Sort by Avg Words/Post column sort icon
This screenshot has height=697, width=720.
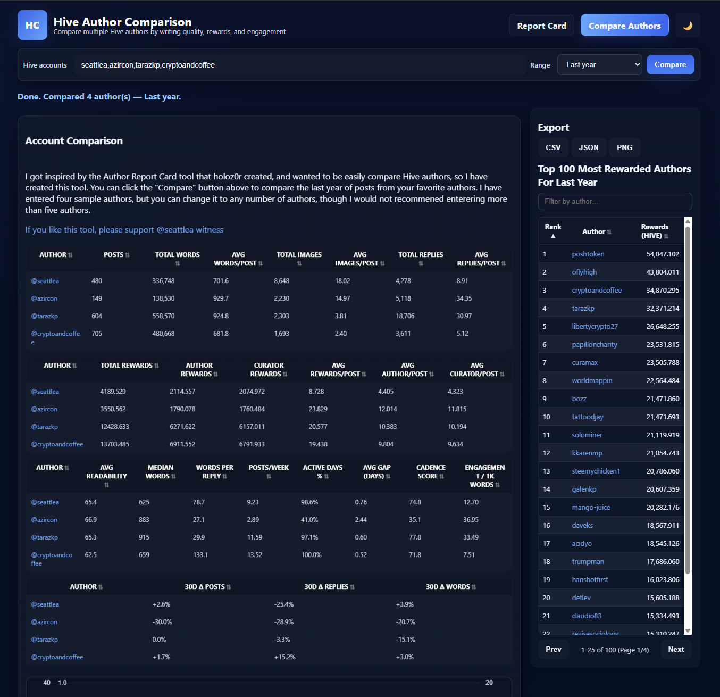(261, 264)
